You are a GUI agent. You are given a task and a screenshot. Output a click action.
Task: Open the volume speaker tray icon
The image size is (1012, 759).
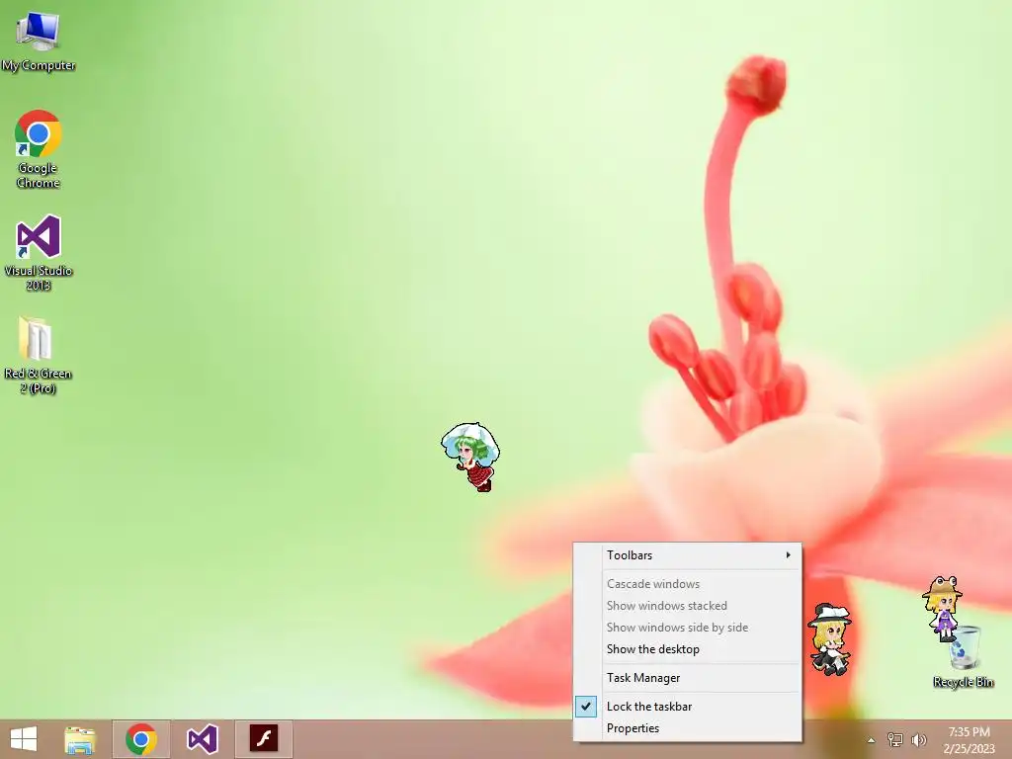click(x=918, y=739)
